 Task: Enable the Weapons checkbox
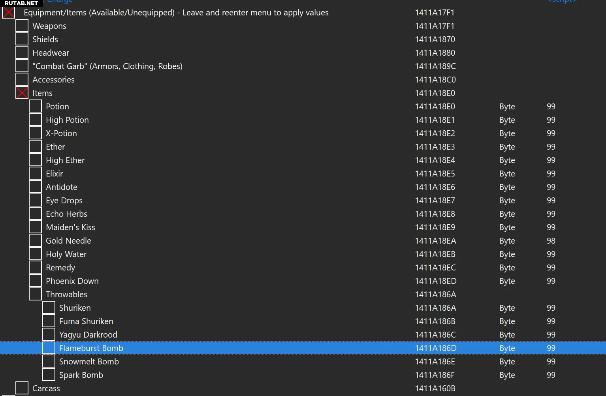22,26
